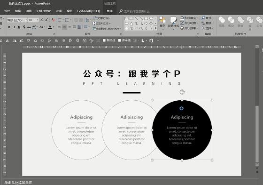Click the rotation handle above black circle
This screenshot has width=263, height=185.
pyautogui.click(x=182, y=92)
